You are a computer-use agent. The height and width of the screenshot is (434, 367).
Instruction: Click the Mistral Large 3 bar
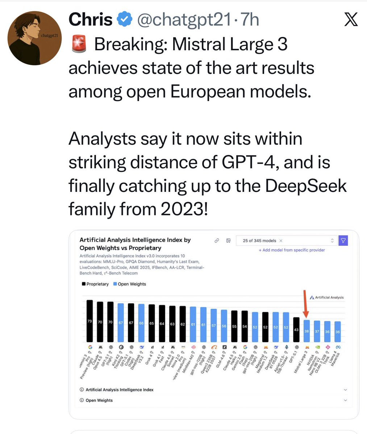tap(306, 331)
